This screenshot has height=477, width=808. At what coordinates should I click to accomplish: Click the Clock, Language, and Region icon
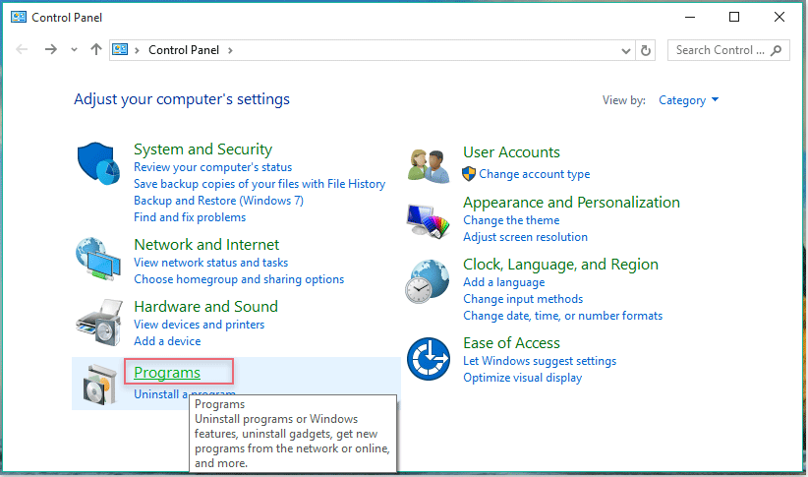click(x=429, y=282)
